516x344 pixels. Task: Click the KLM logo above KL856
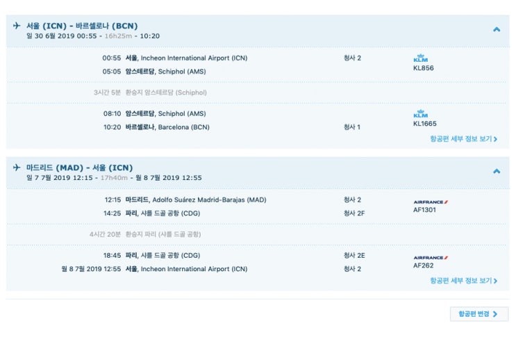pos(420,58)
